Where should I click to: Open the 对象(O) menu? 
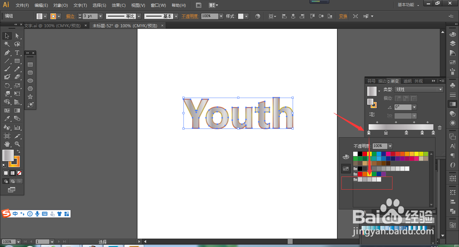[x=60, y=5]
